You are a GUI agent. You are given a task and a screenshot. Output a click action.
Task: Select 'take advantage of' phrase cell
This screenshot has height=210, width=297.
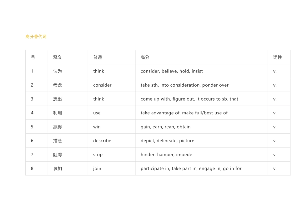[184, 113]
